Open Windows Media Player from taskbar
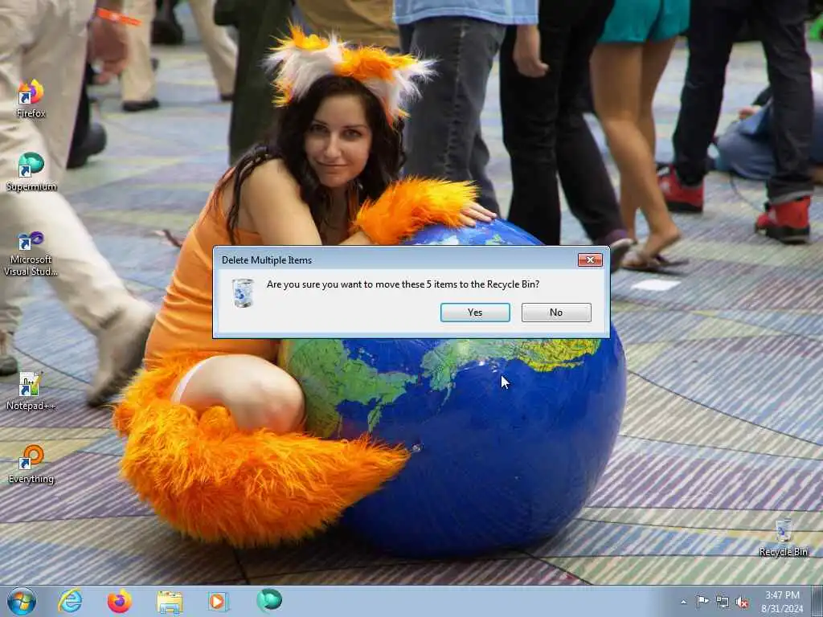Screen dimensions: 823x617 218,601
